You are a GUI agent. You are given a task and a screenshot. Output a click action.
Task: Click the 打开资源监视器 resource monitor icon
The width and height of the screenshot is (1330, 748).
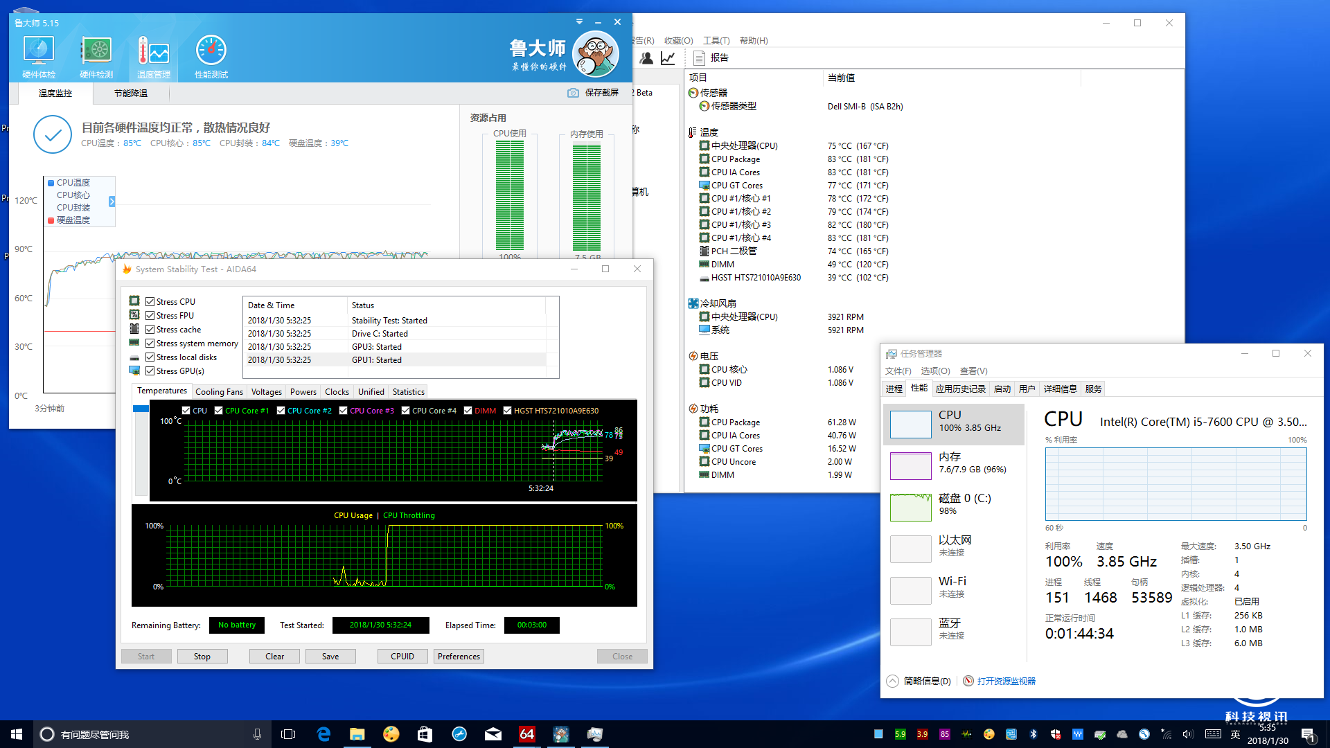pos(968,681)
